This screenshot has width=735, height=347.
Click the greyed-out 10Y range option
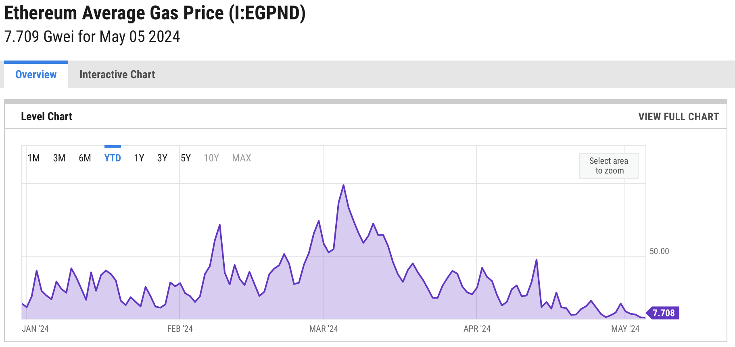point(211,158)
